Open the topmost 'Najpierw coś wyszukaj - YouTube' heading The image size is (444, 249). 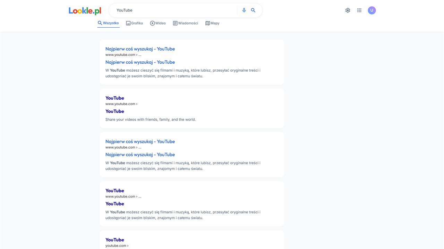click(x=140, y=49)
